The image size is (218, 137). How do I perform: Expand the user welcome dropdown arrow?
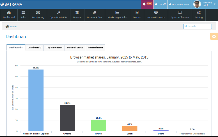[x=214, y=4]
